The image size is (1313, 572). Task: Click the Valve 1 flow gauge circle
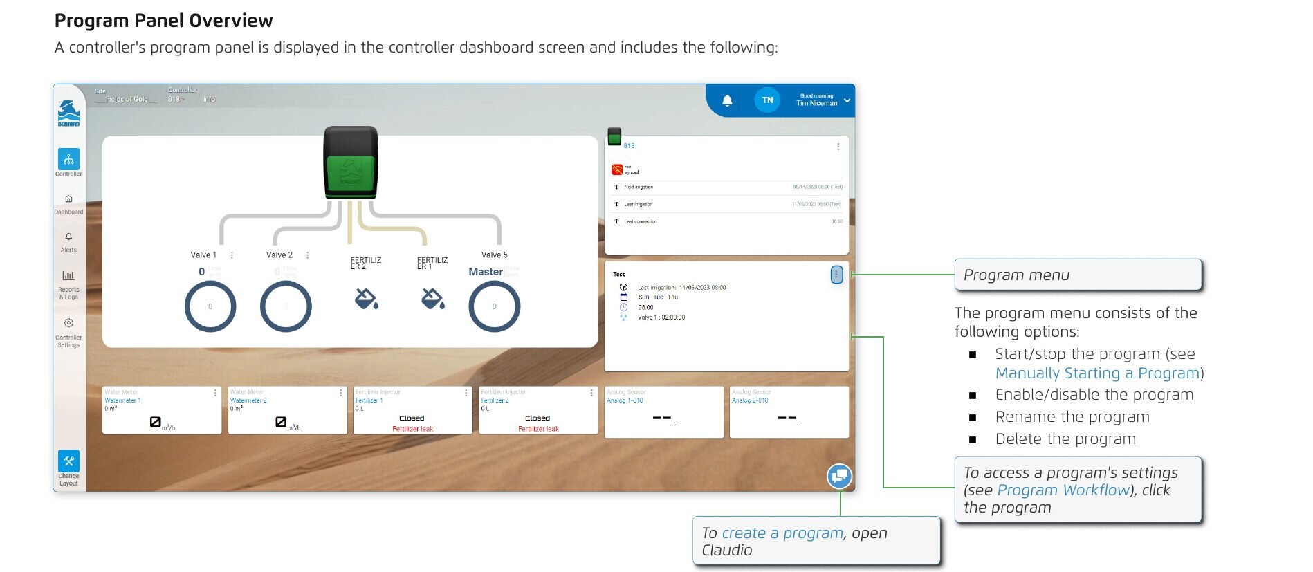pyautogui.click(x=210, y=306)
